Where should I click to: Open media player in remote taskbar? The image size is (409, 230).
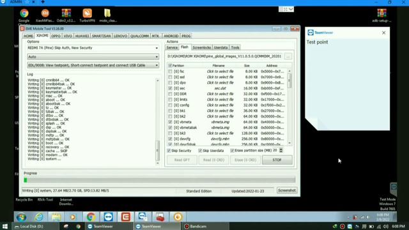[x=73, y=217]
